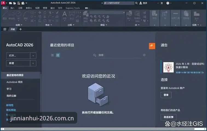Select the Trim tool in Modify panel
Image resolution: width=207 pixels, height=131 pixels.
coord(50,13)
